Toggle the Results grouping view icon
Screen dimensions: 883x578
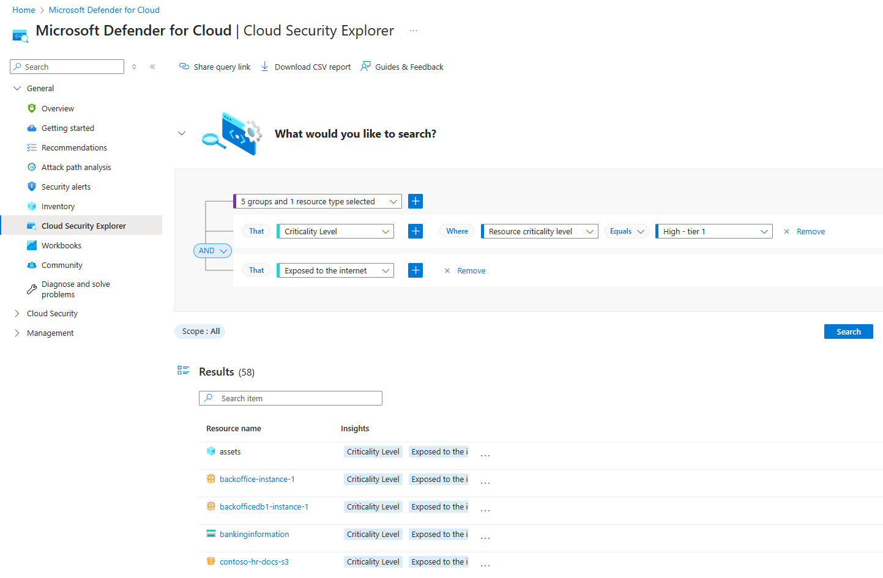pos(183,371)
